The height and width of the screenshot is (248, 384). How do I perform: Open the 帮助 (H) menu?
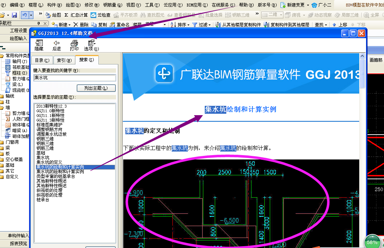tap(246, 5)
